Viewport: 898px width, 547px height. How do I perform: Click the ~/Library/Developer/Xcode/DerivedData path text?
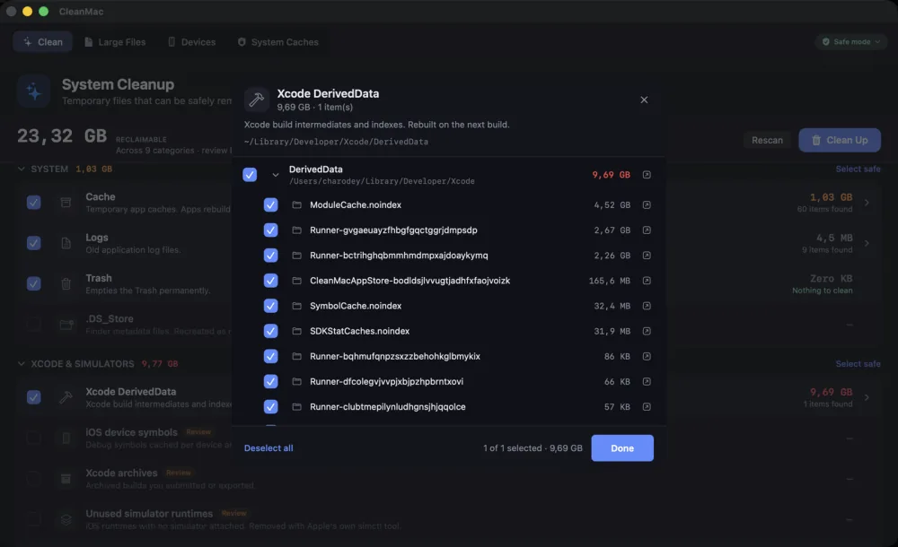coord(336,142)
